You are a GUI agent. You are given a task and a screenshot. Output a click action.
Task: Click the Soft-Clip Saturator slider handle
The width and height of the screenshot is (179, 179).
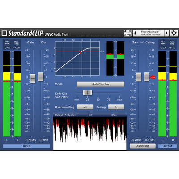(x=88, y=93)
